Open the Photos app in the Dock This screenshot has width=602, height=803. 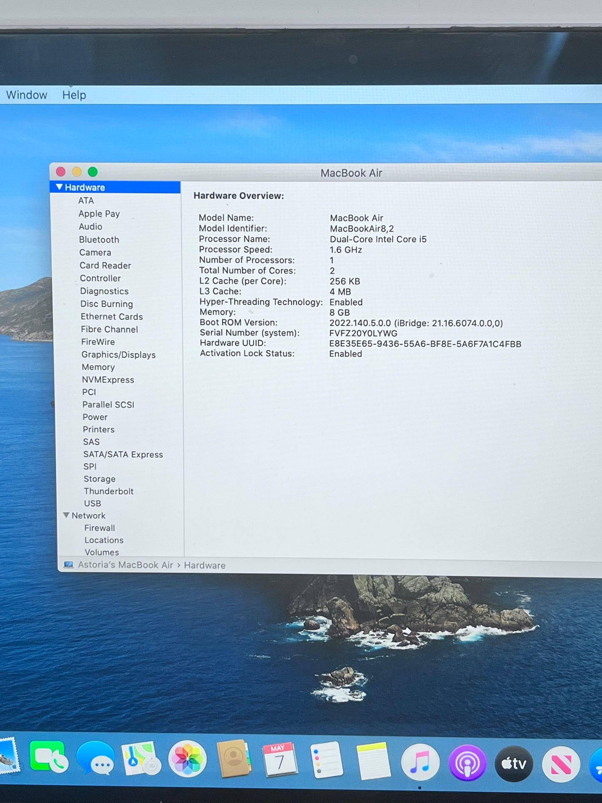click(187, 759)
